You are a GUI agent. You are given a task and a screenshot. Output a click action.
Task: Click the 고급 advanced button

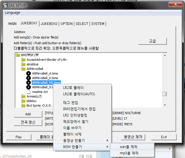point(152,41)
